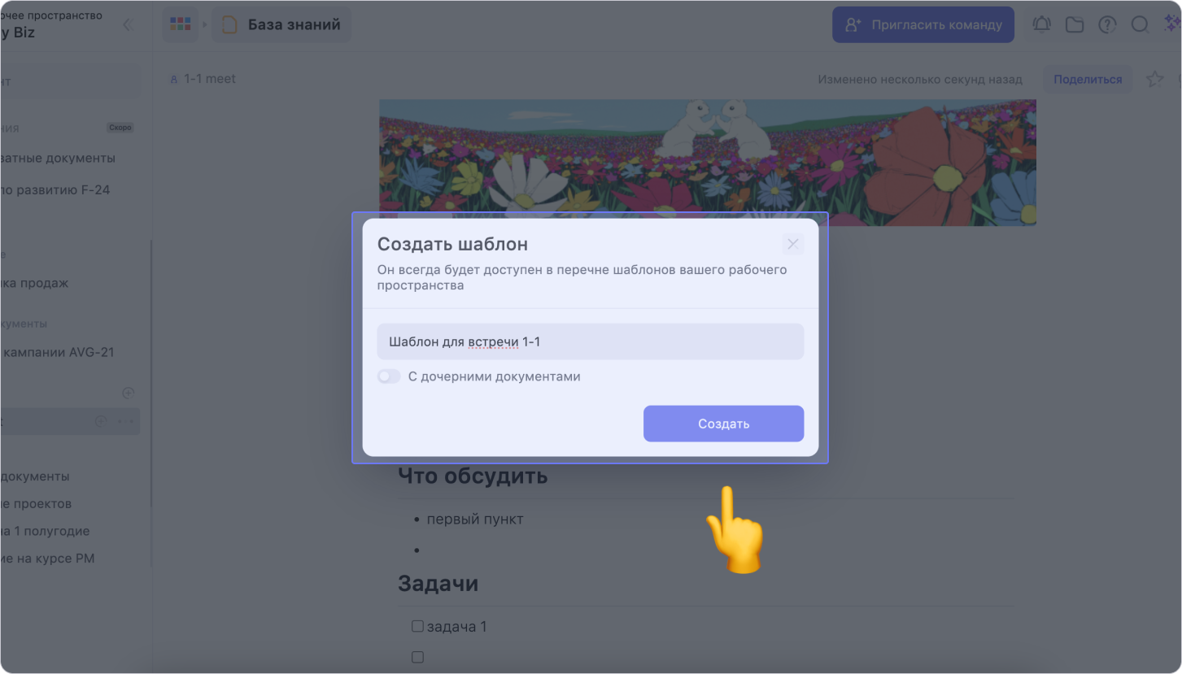Click the Пригласить команду button
The image size is (1182, 674).
click(x=923, y=24)
